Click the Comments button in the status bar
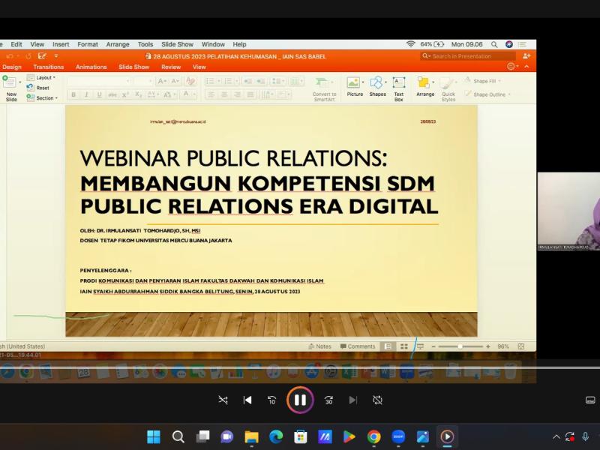600x450 pixels. [358, 346]
